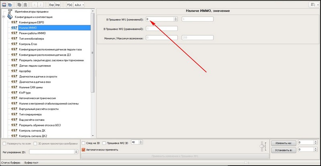Enable the След на 3D checkbox
Screen dimensions: 321x166
point(83,143)
